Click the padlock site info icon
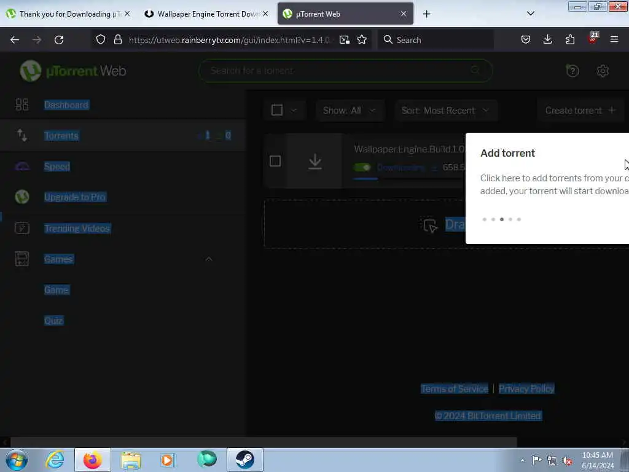This screenshot has width=629, height=472. pyautogui.click(x=117, y=39)
